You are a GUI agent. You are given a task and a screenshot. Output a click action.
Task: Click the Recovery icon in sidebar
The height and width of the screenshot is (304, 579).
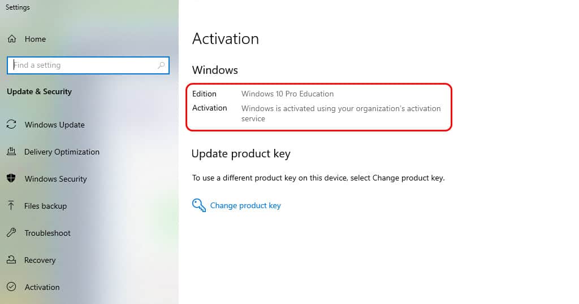coord(11,260)
